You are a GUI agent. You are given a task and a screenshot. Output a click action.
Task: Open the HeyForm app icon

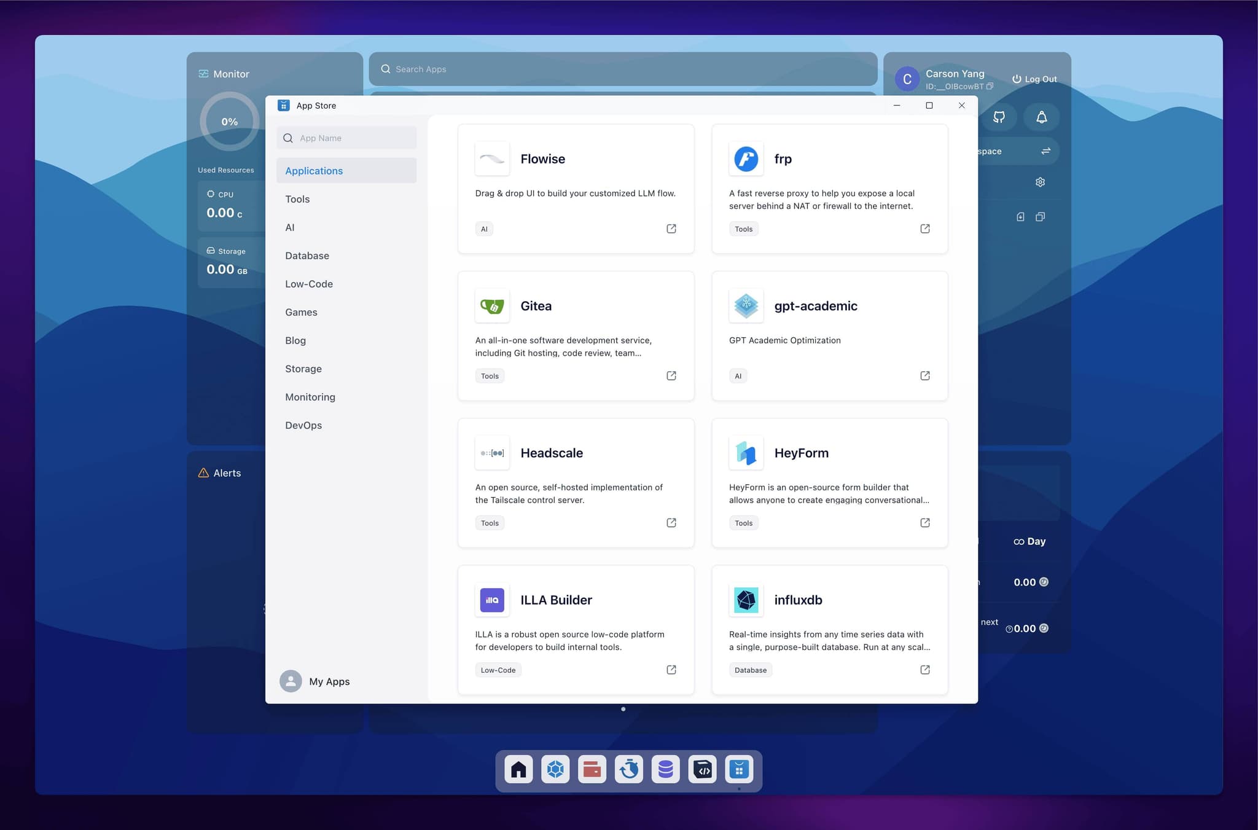click(746, 453)
